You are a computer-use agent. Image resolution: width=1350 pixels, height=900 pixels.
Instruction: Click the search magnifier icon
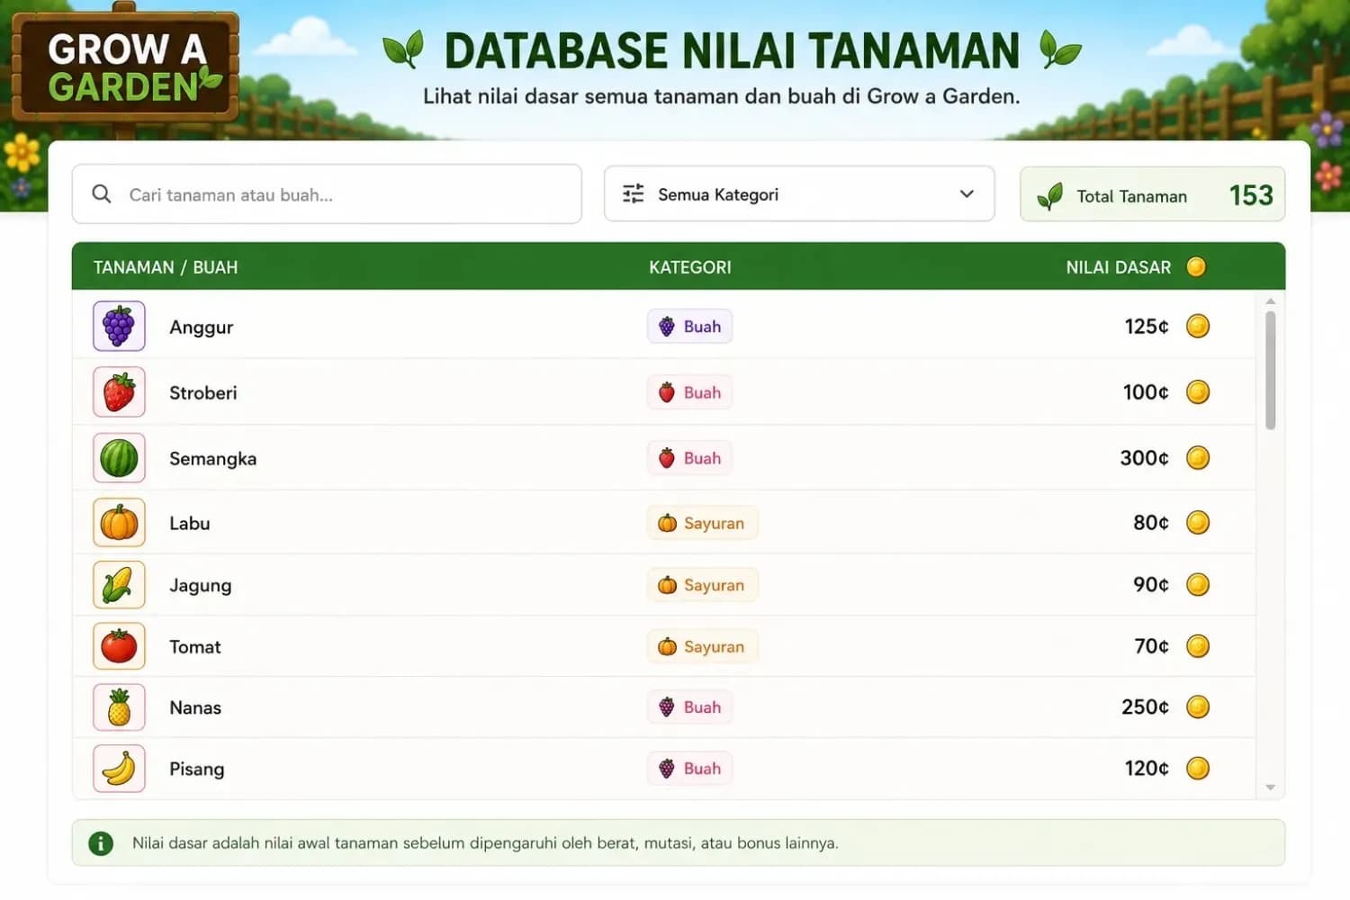click(x=102, y=194)
